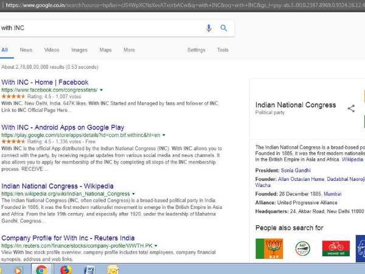This screenshot has width=365, height=274.
Task: Expand dropdown arrow beside facebook.com/congressfans URL
Action: [101, 90]
